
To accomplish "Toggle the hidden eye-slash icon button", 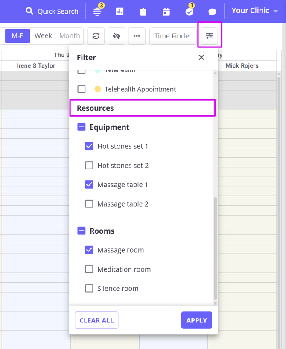I will (116, 36).
